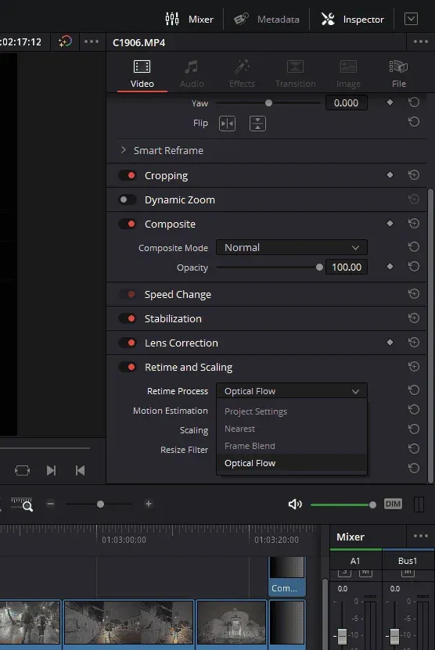Image resolution: width=435 pixels, height=650 pixels.
Task: Reset the Speed Change section
Action: coord(414,294)
